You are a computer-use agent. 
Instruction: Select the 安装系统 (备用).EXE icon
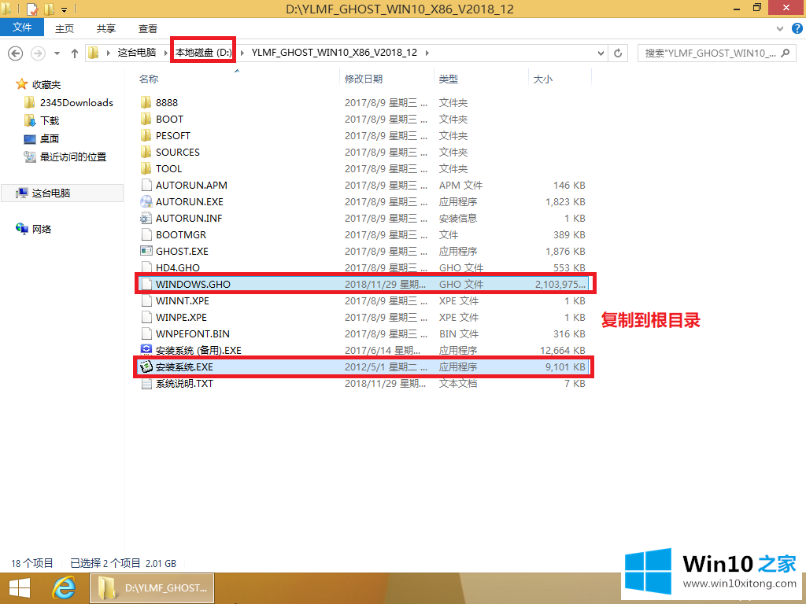[146, 350]
